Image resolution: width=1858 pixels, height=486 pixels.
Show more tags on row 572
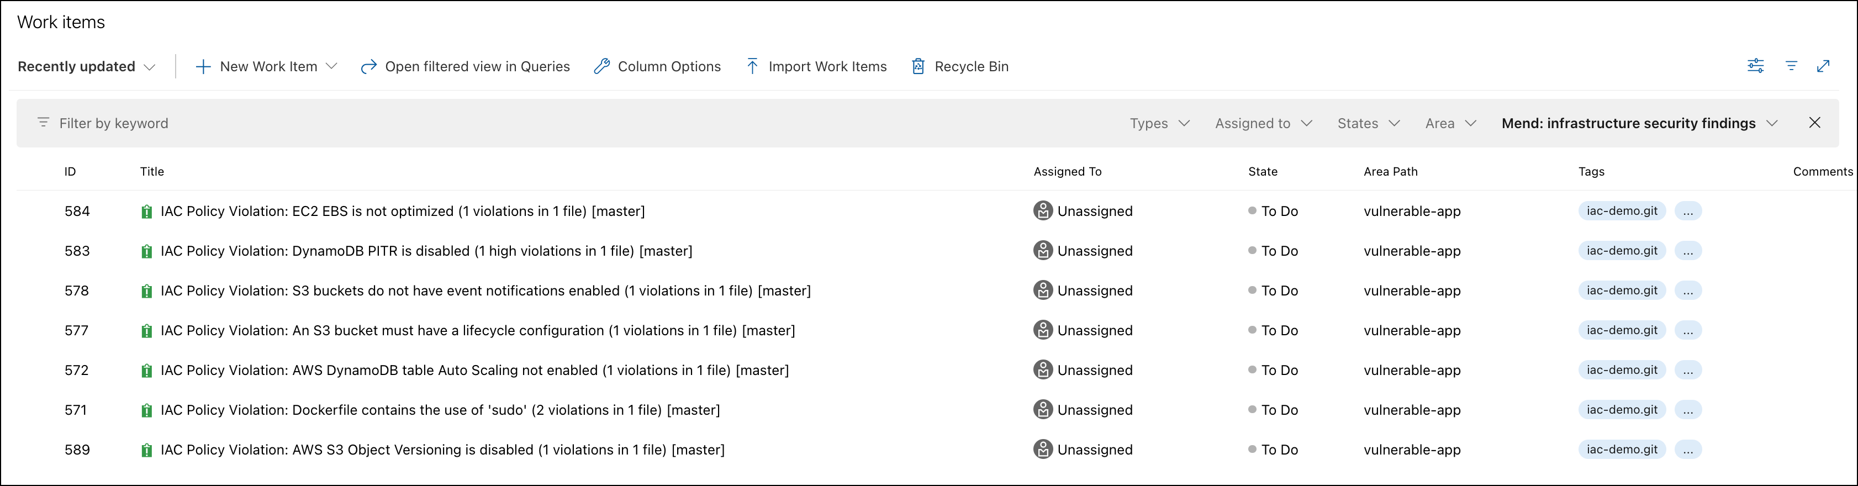pos(1688,370)
